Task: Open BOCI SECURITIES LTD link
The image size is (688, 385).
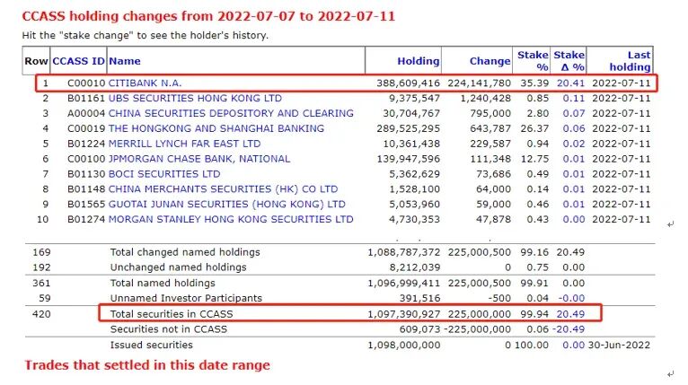Action: click(164, 174)
